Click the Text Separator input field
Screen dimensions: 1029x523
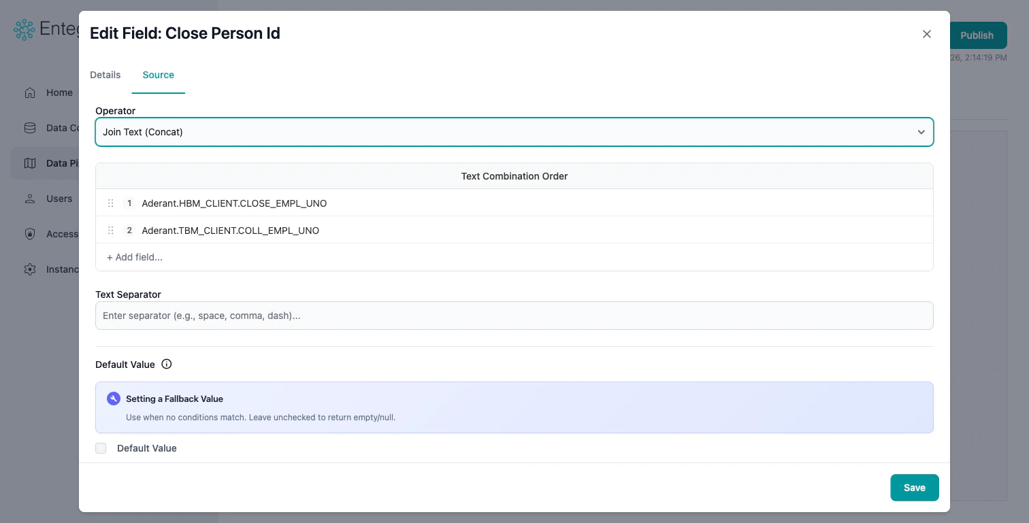click(514, 316)
